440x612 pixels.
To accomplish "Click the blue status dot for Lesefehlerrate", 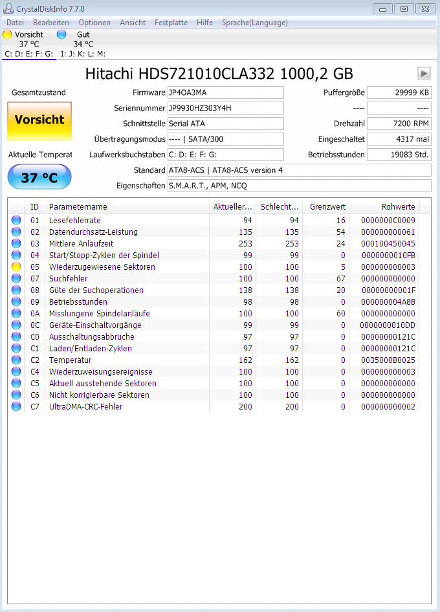I will point(16,220).
